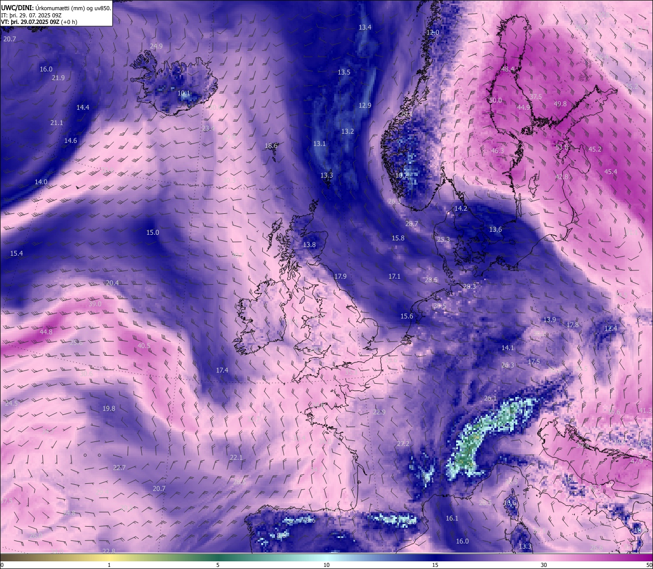Click the 13.1 value label
The width and height of the screenshot is (653, 569).
coord(319,143)
